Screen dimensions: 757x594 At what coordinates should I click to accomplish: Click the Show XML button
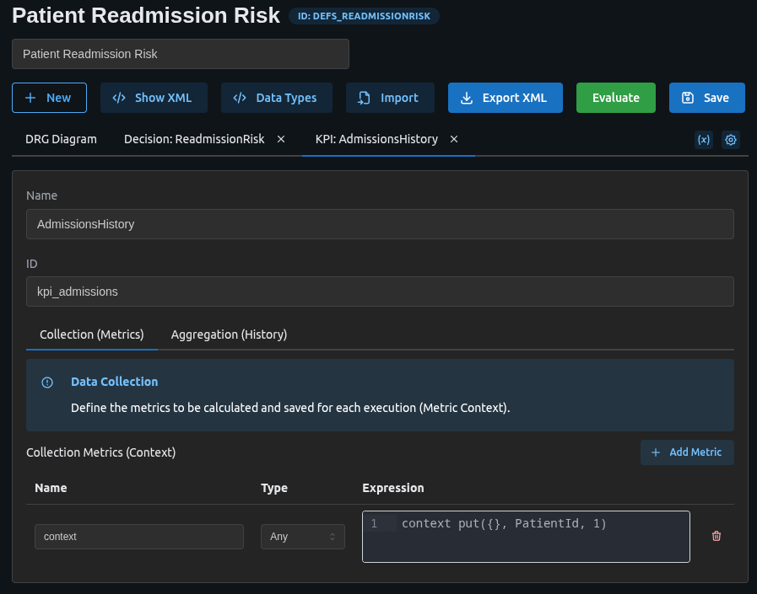(154, 98)
